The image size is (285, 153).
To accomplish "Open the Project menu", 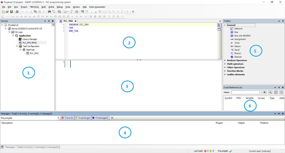I will [24, 7].
